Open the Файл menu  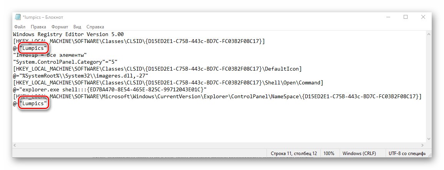coord(20,27)
